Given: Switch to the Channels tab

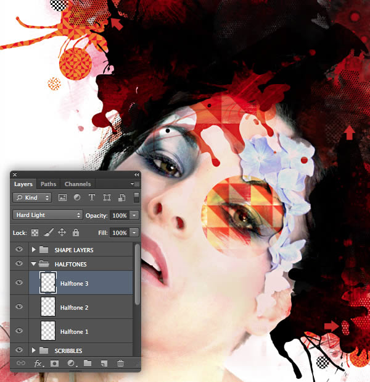Looking at the screenshot, I should (x=78, y=184).
